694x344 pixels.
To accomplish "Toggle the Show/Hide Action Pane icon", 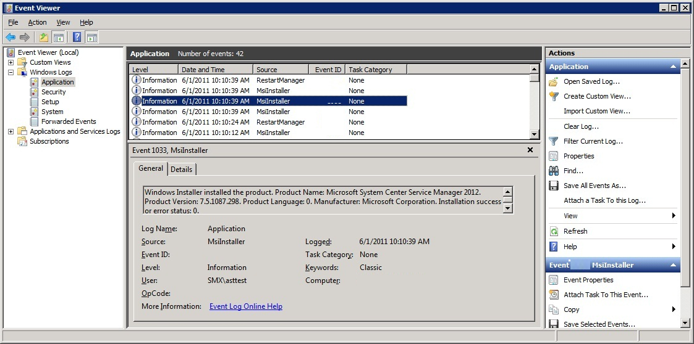I will click(x=92, y=38).
